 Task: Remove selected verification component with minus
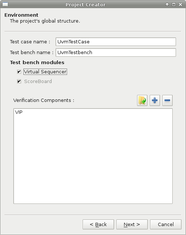(167, 100)
